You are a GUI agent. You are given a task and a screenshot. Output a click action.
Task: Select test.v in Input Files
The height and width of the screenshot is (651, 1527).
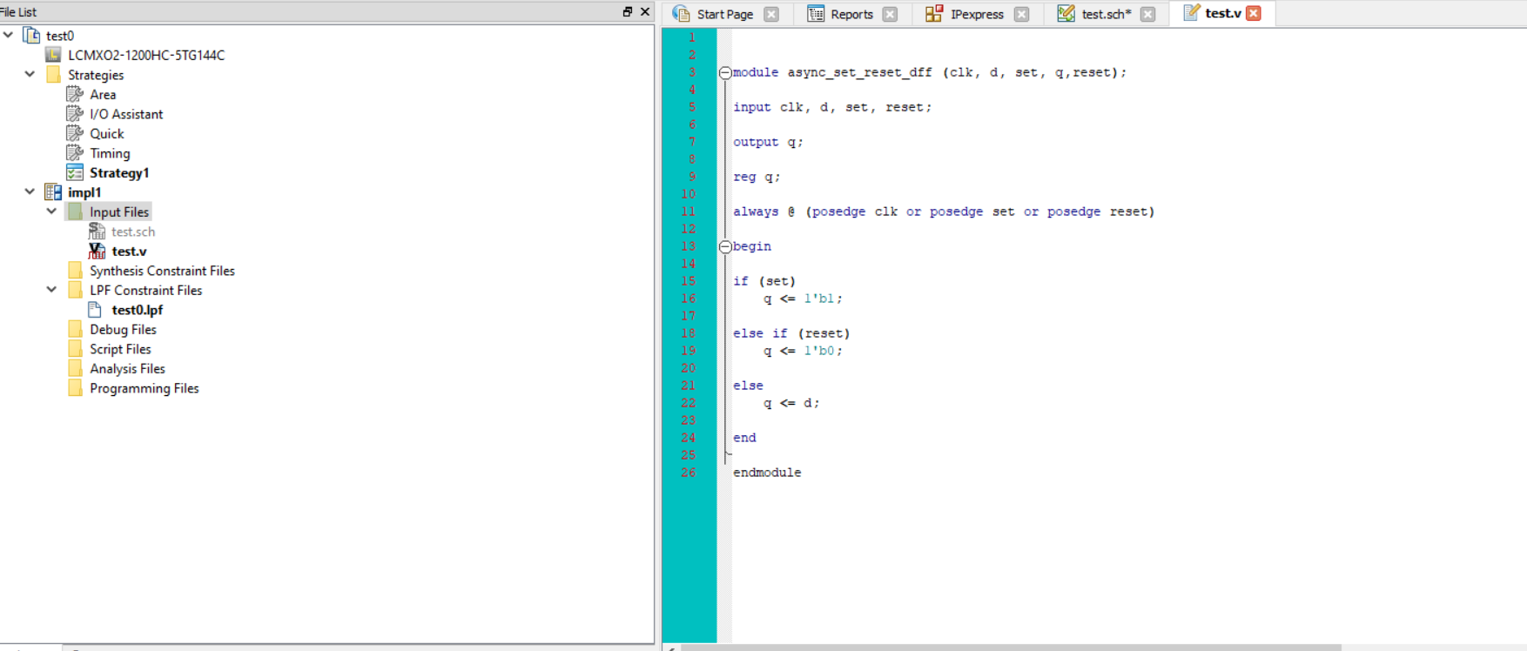[x=129, y=251]
